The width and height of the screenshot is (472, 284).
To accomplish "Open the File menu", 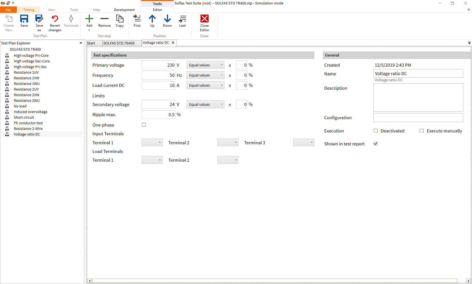I will (8, 10).
